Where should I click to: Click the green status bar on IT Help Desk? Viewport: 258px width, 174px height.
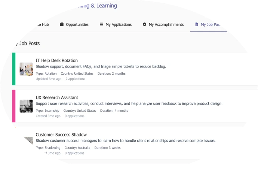click(14, 69)
